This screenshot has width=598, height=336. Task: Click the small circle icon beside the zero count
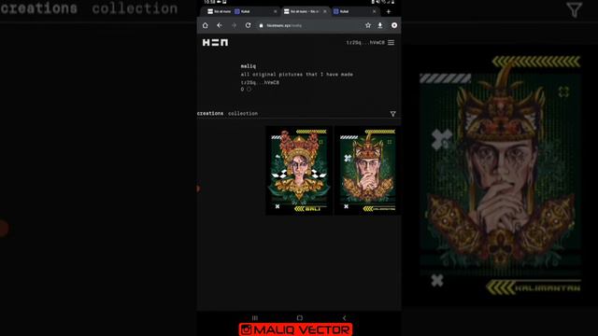pos(249,90)
